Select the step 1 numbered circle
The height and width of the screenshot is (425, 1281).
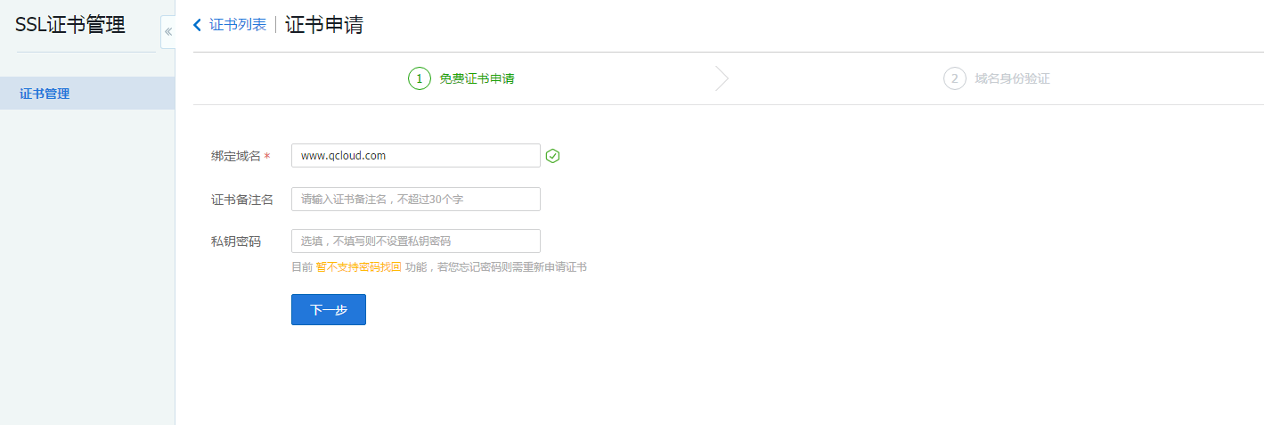[420, 78]
